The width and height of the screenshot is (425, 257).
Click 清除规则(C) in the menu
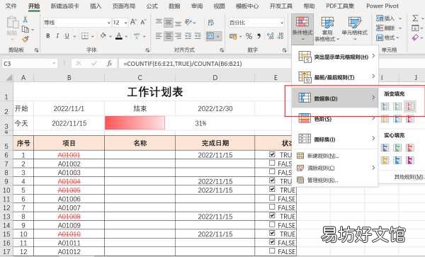335,168
